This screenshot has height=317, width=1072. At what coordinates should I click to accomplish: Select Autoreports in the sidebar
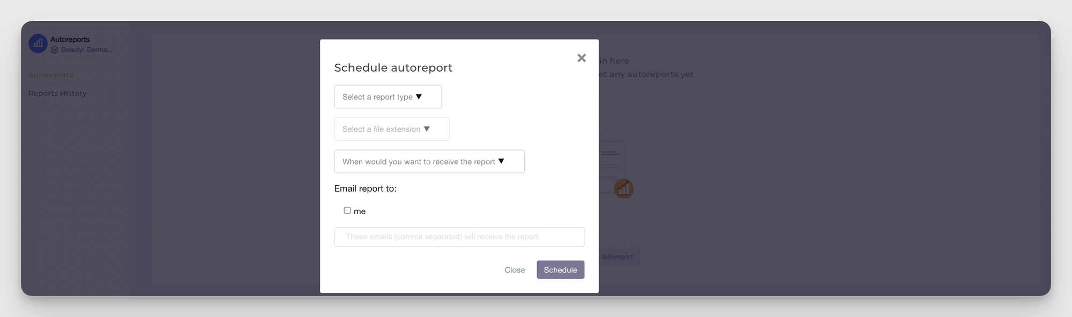(x=50, y=74)
